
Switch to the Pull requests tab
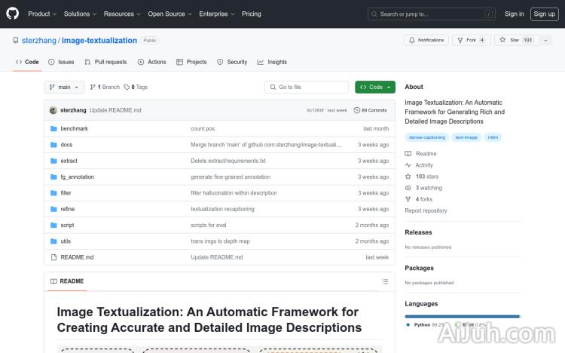105,62
